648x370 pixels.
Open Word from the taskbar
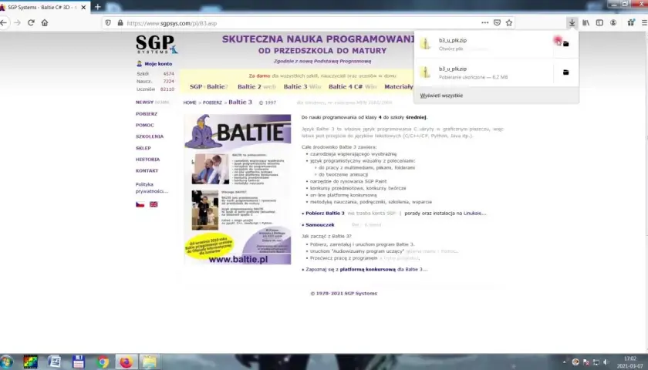(x=54, y=362)
